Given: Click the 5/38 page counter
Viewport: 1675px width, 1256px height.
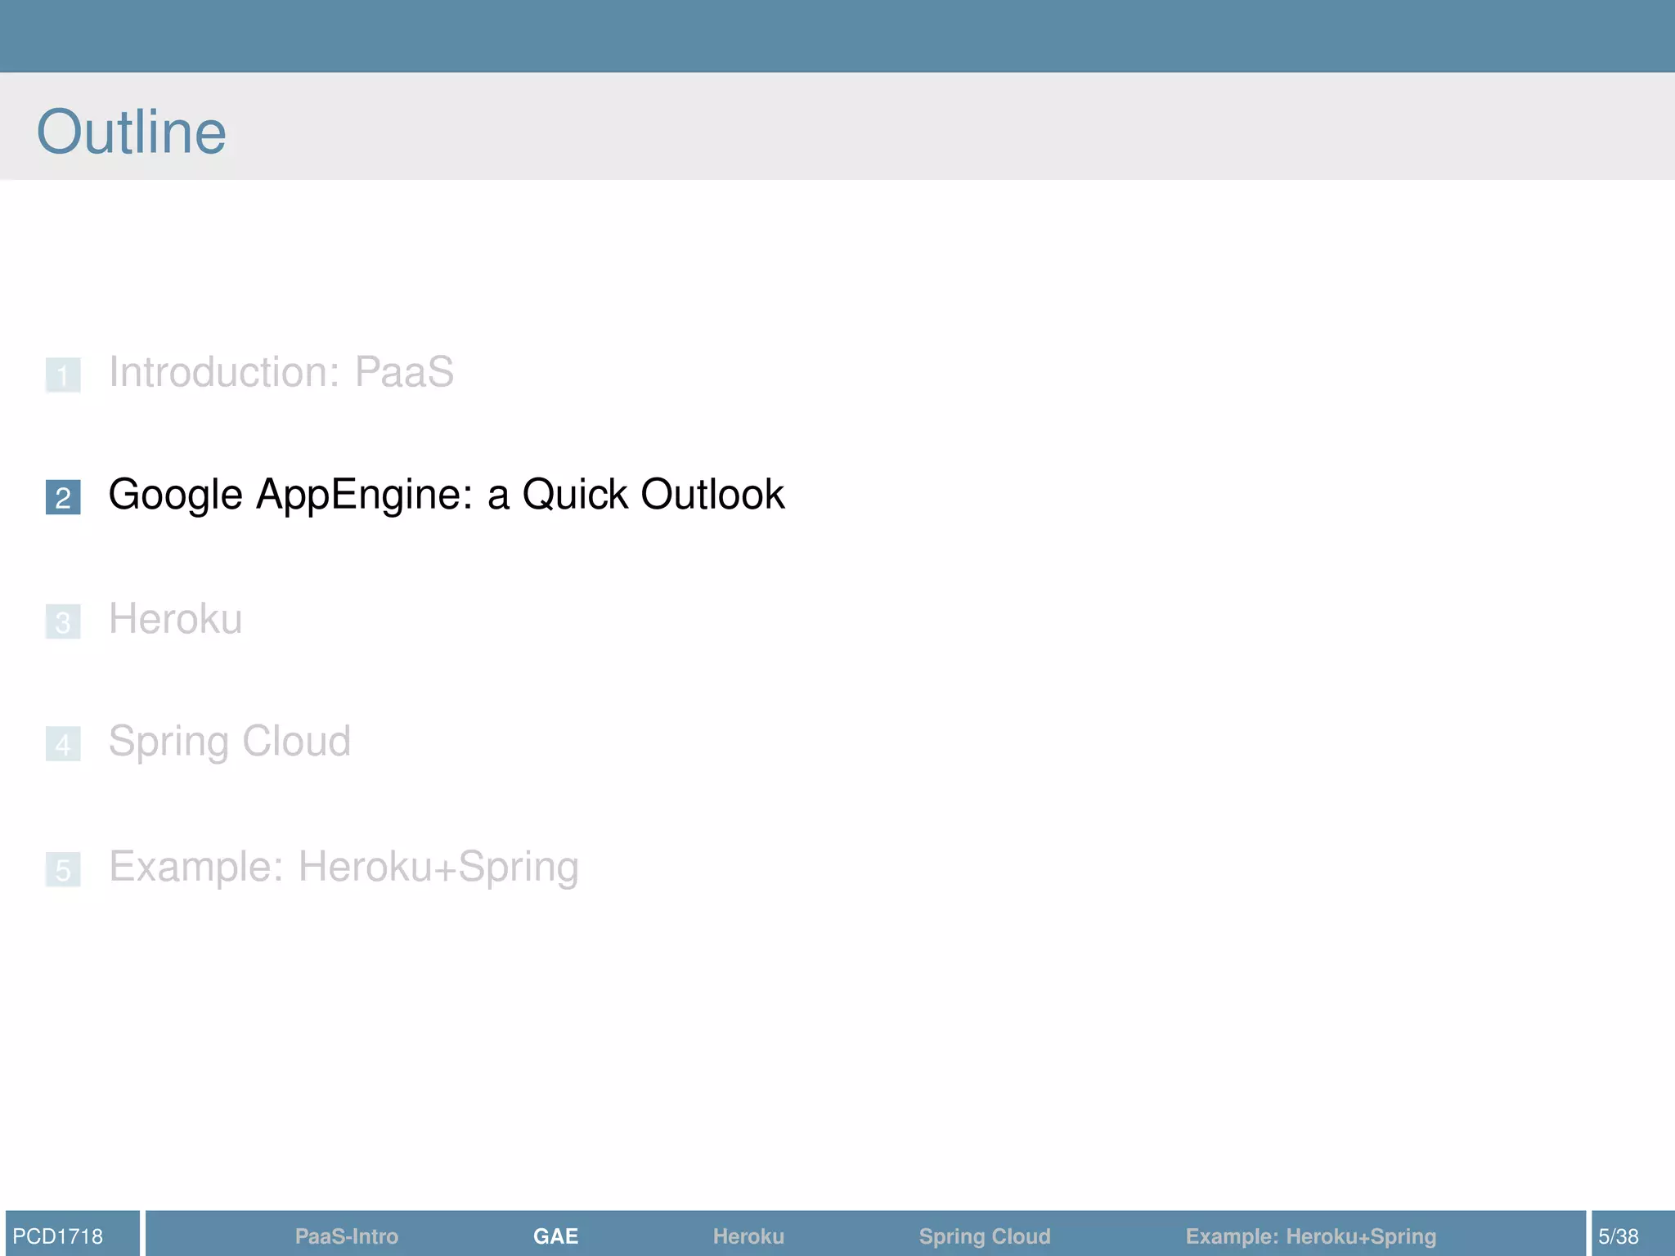Looking at the screenshot, I should tap(1619, 1236).
